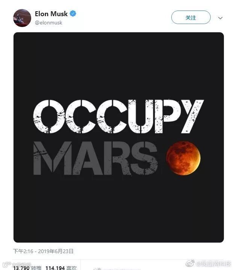Click the red Mars planet graphic

(183, 158)
